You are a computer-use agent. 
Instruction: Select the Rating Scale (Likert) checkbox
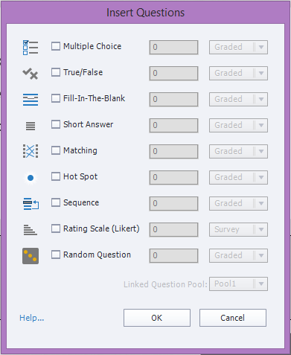(x=56, y=228)
